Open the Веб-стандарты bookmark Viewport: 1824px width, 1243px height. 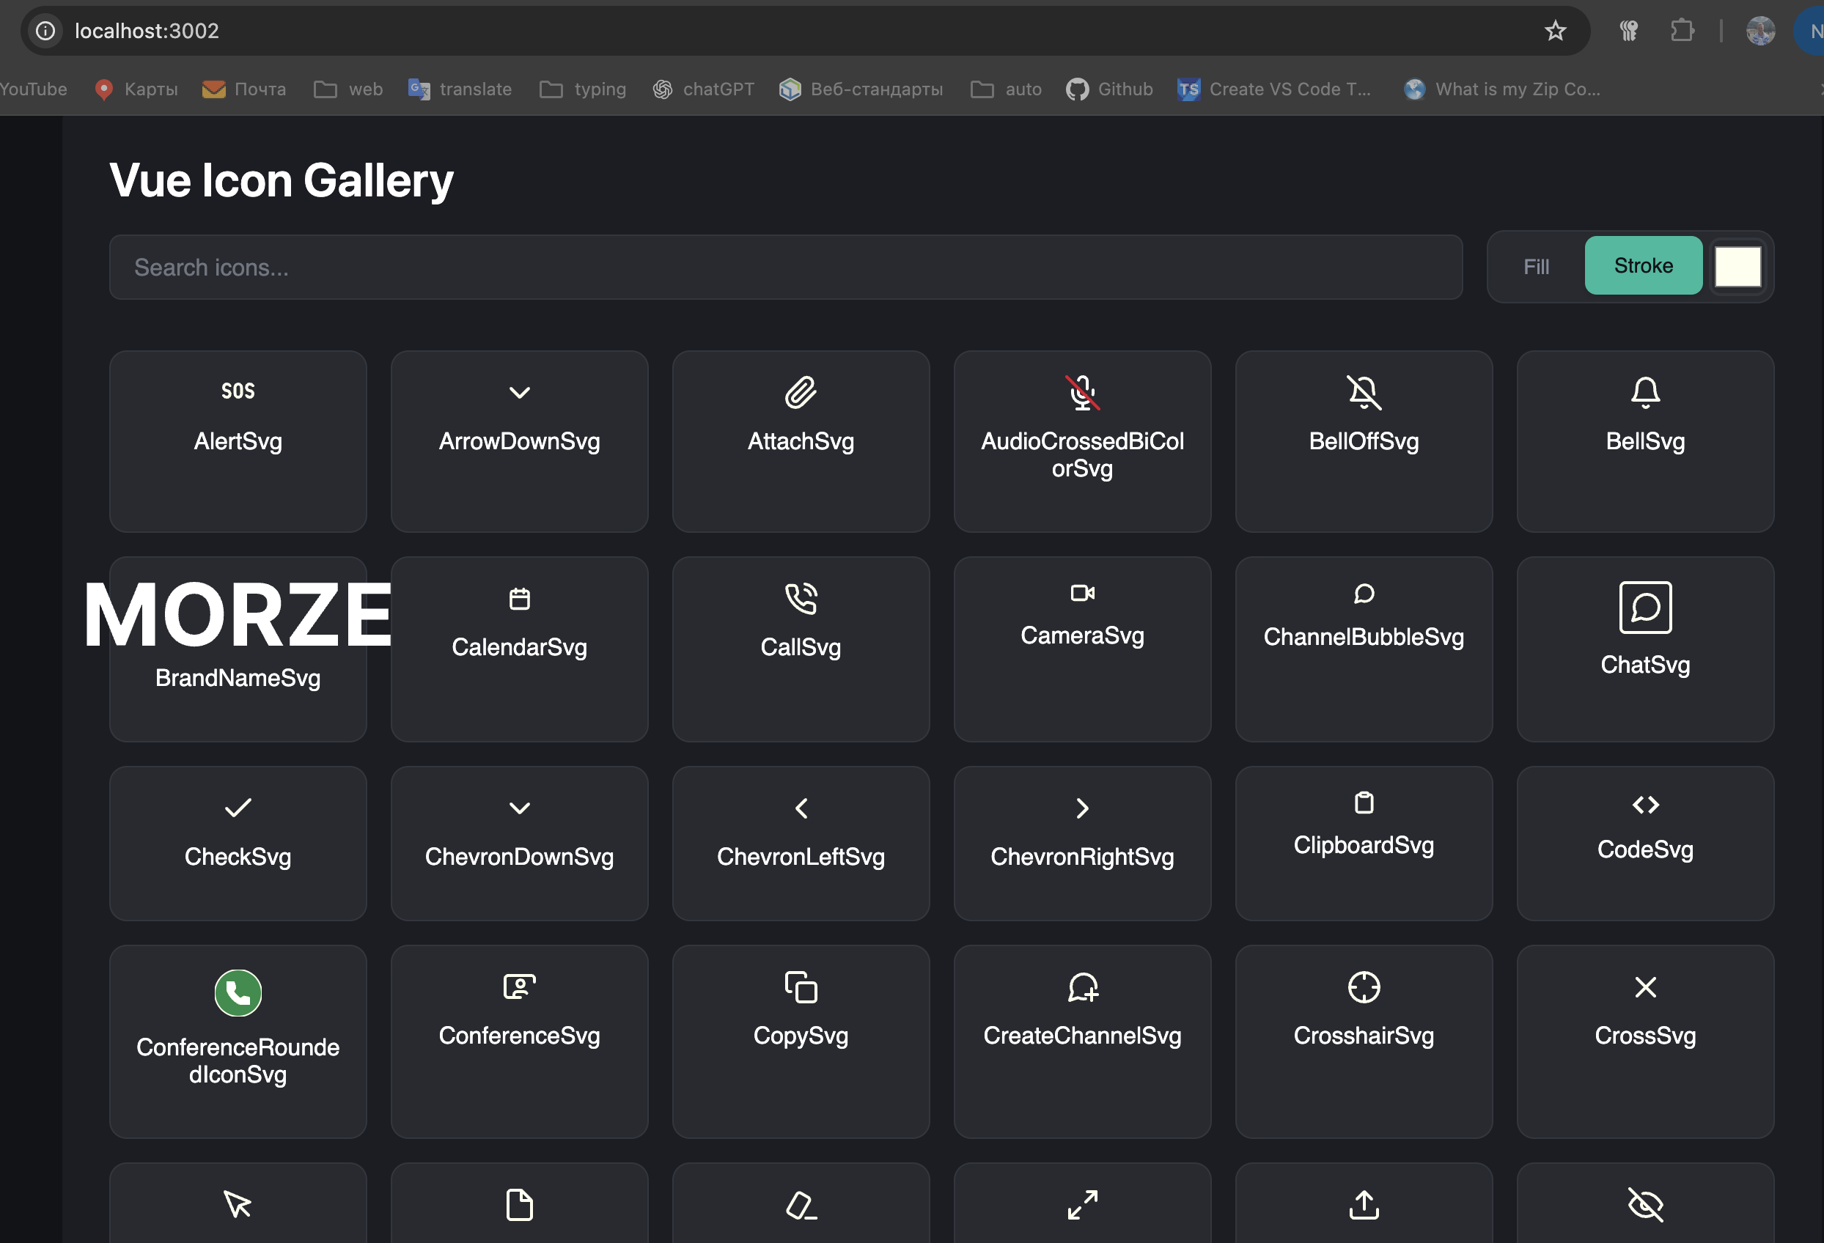click(860, 89)
